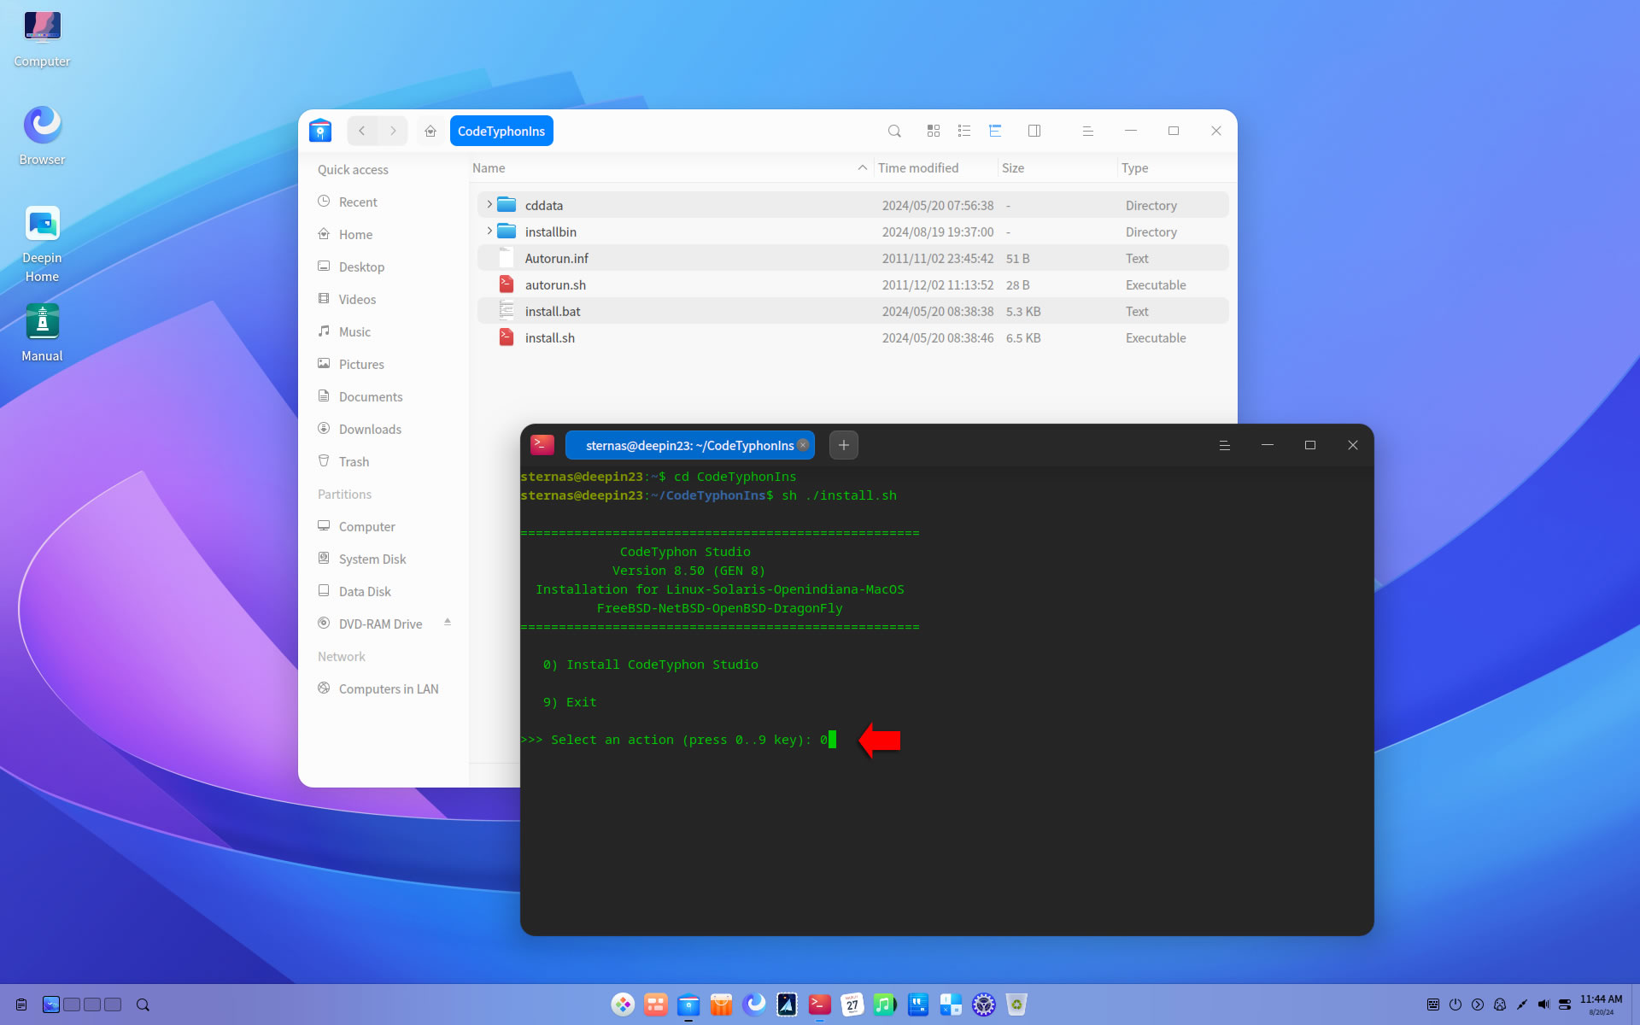Click the CodeTyphonIns breadcrumb
The height and width of the screenshot is (1025, 1640).
click(501, 131)
